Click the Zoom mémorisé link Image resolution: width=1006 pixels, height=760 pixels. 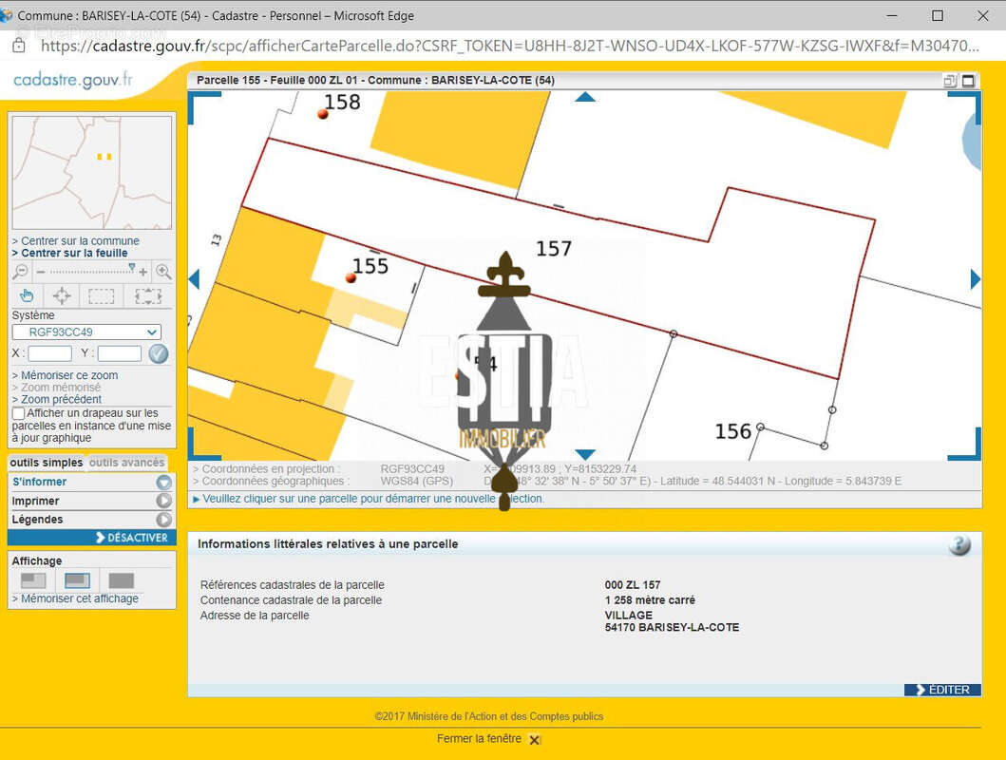point(60,388)
